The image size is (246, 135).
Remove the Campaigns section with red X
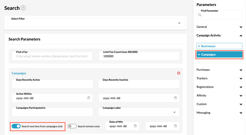point(178,73)
